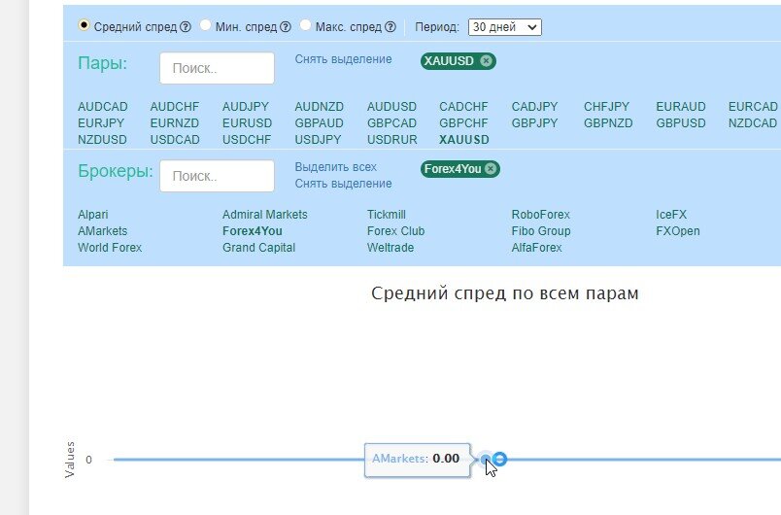Viewport: 781px width, 515px height.
Task: Click Снять выделение in the brokers section
Action: (343, 184)
